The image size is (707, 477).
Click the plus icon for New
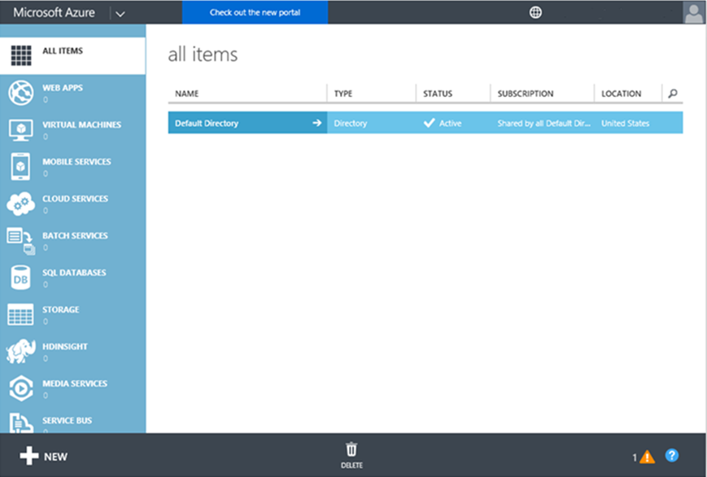coord(29,456)
